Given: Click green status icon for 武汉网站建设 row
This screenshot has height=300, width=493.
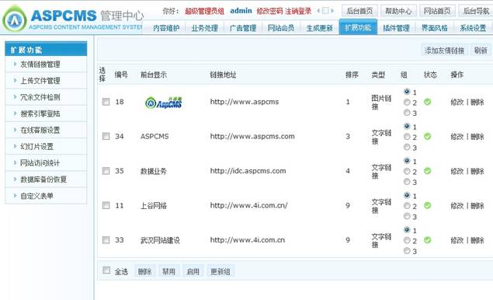Looking at the screenshot, I should pyautogui.click(x=427, y=240).
